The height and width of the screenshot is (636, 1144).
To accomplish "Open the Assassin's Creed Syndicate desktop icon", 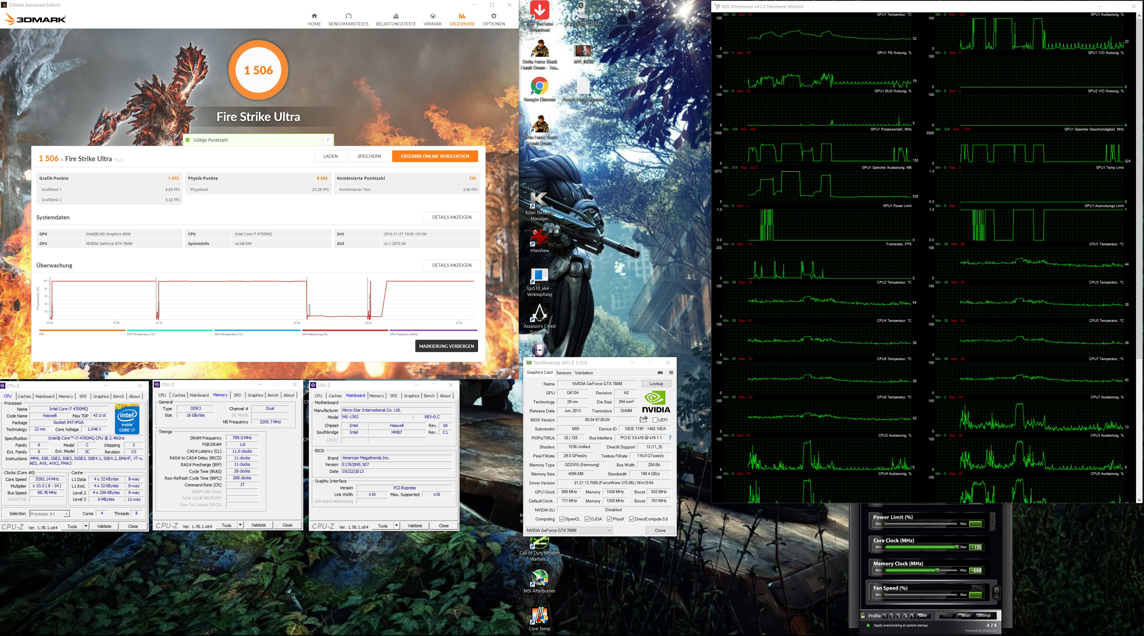I will click(x=540, y=319).
